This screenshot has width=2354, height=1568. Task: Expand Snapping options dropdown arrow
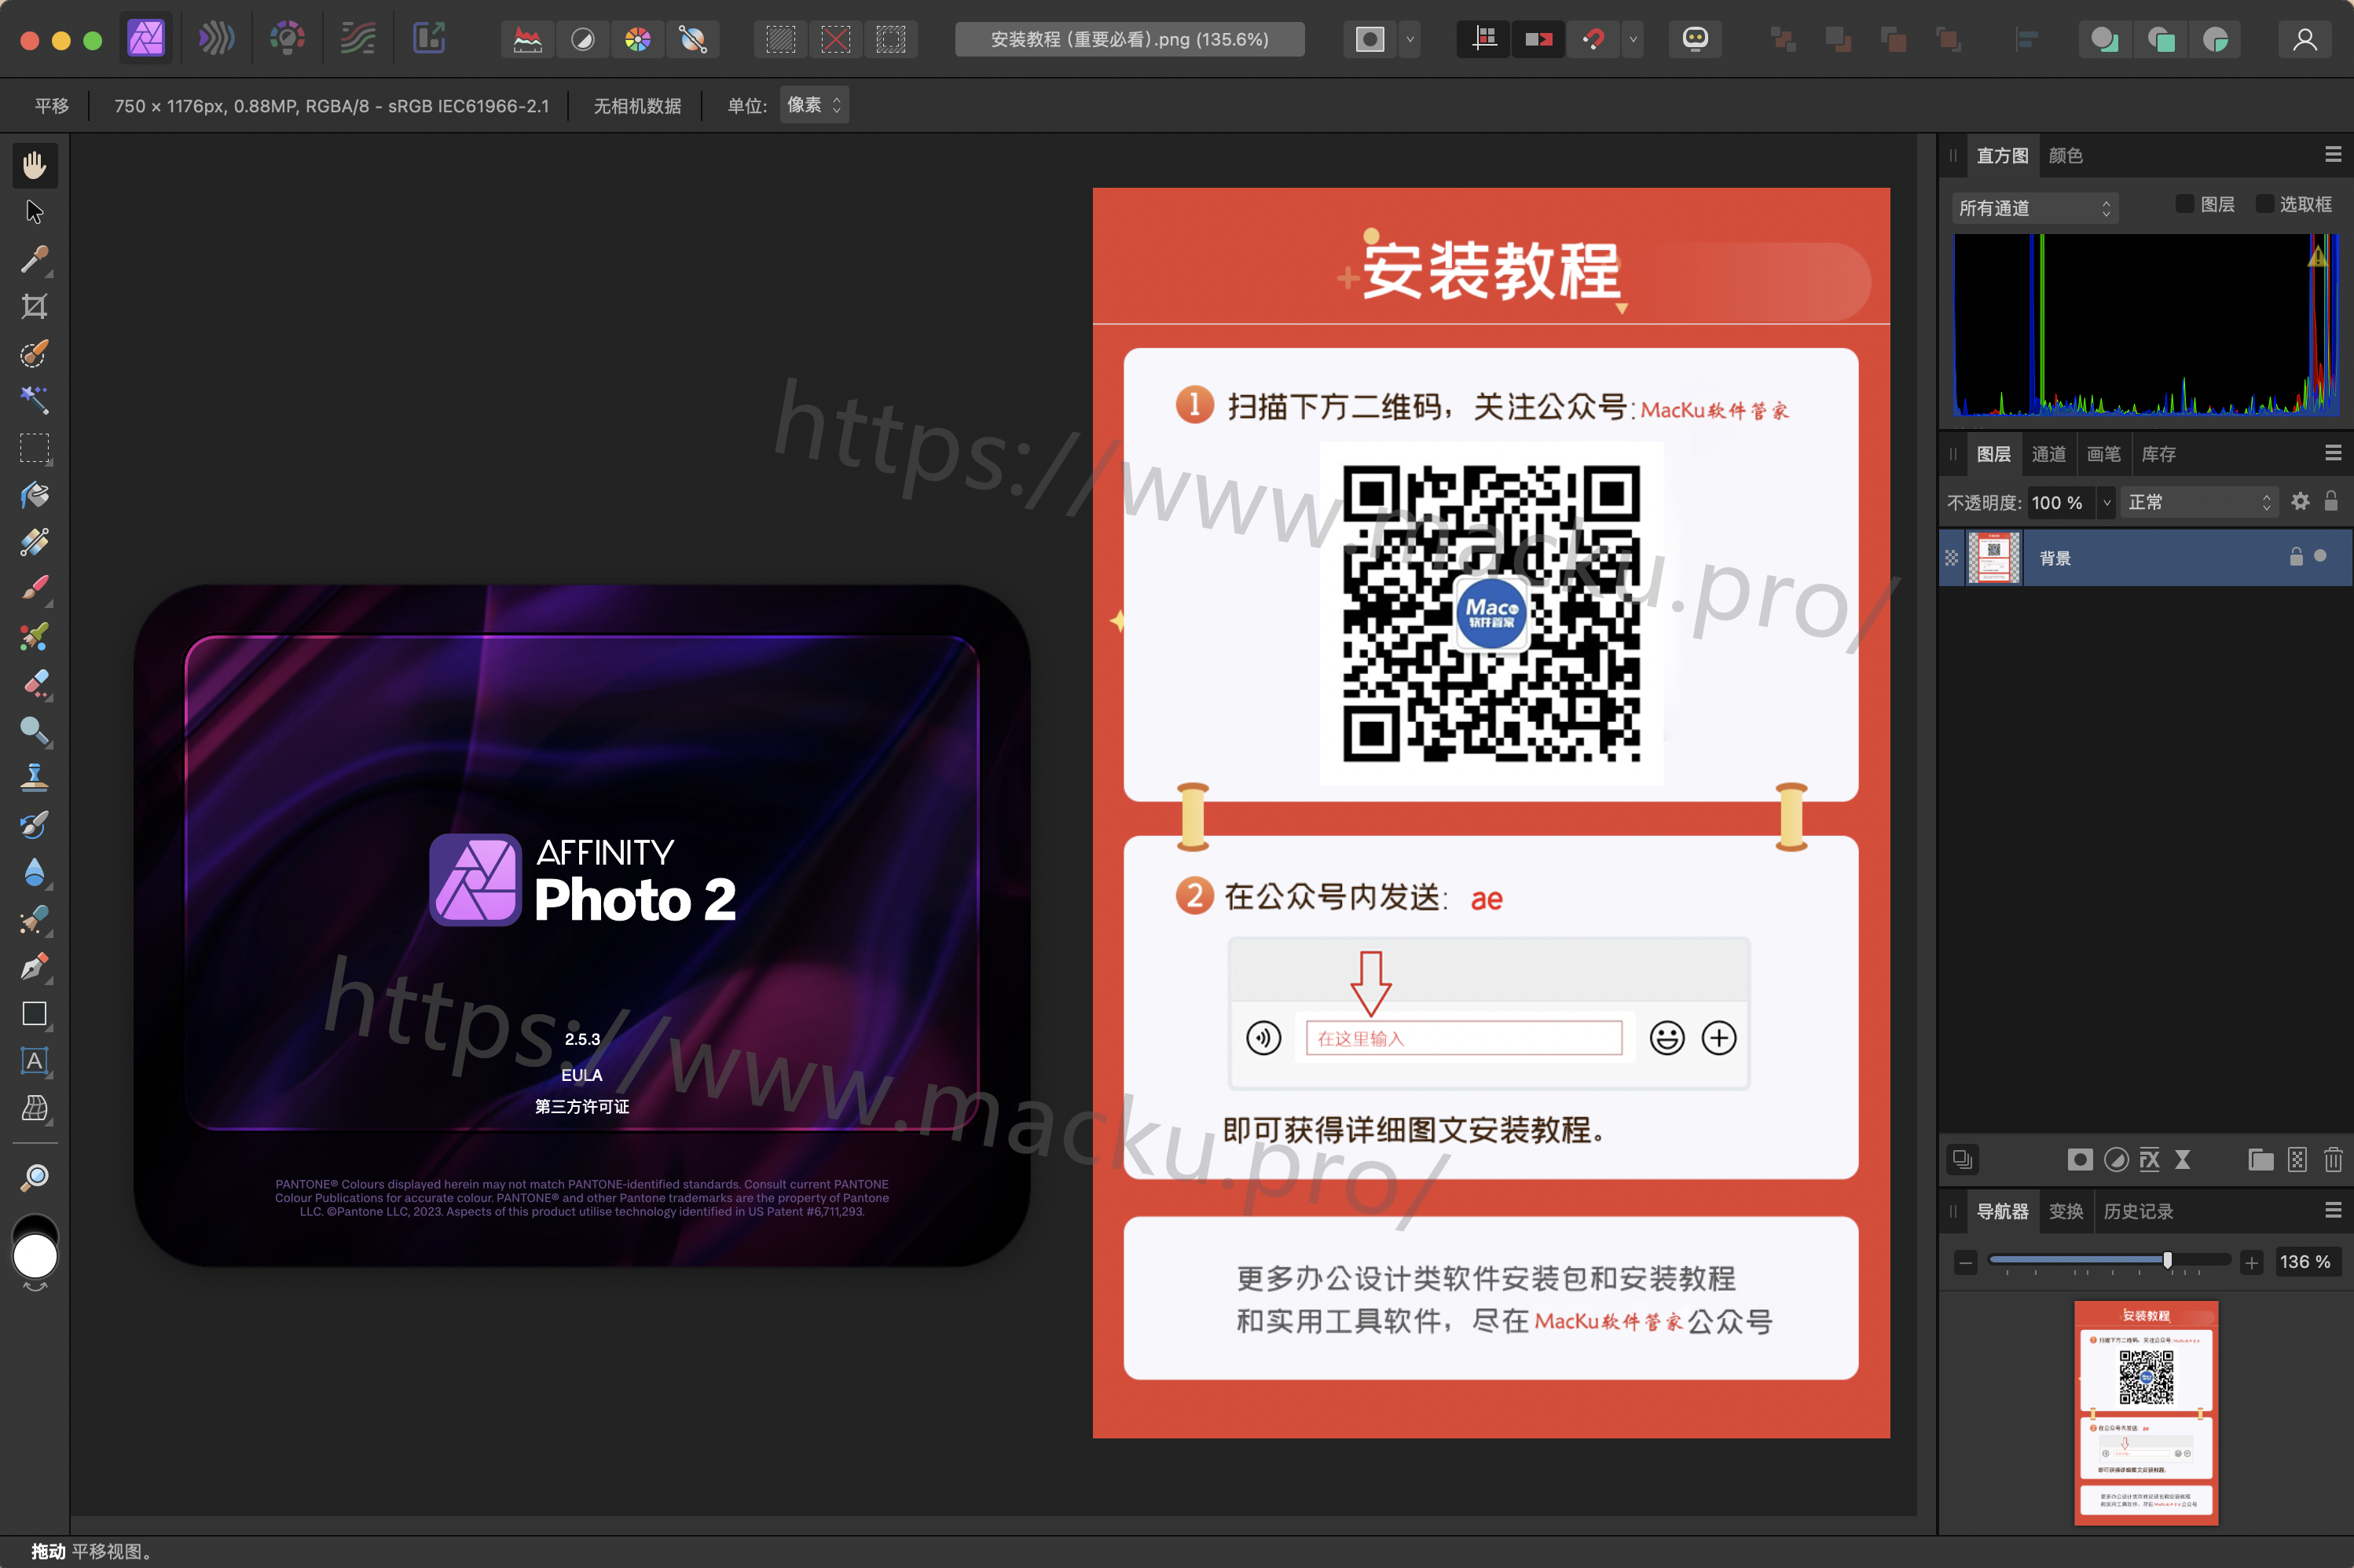coord(1633,39)
